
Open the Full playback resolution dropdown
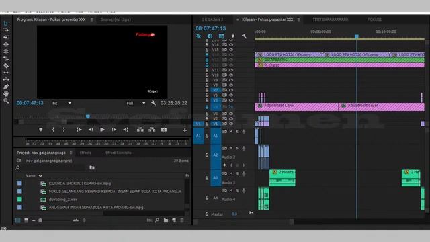[x=136, y=103]
